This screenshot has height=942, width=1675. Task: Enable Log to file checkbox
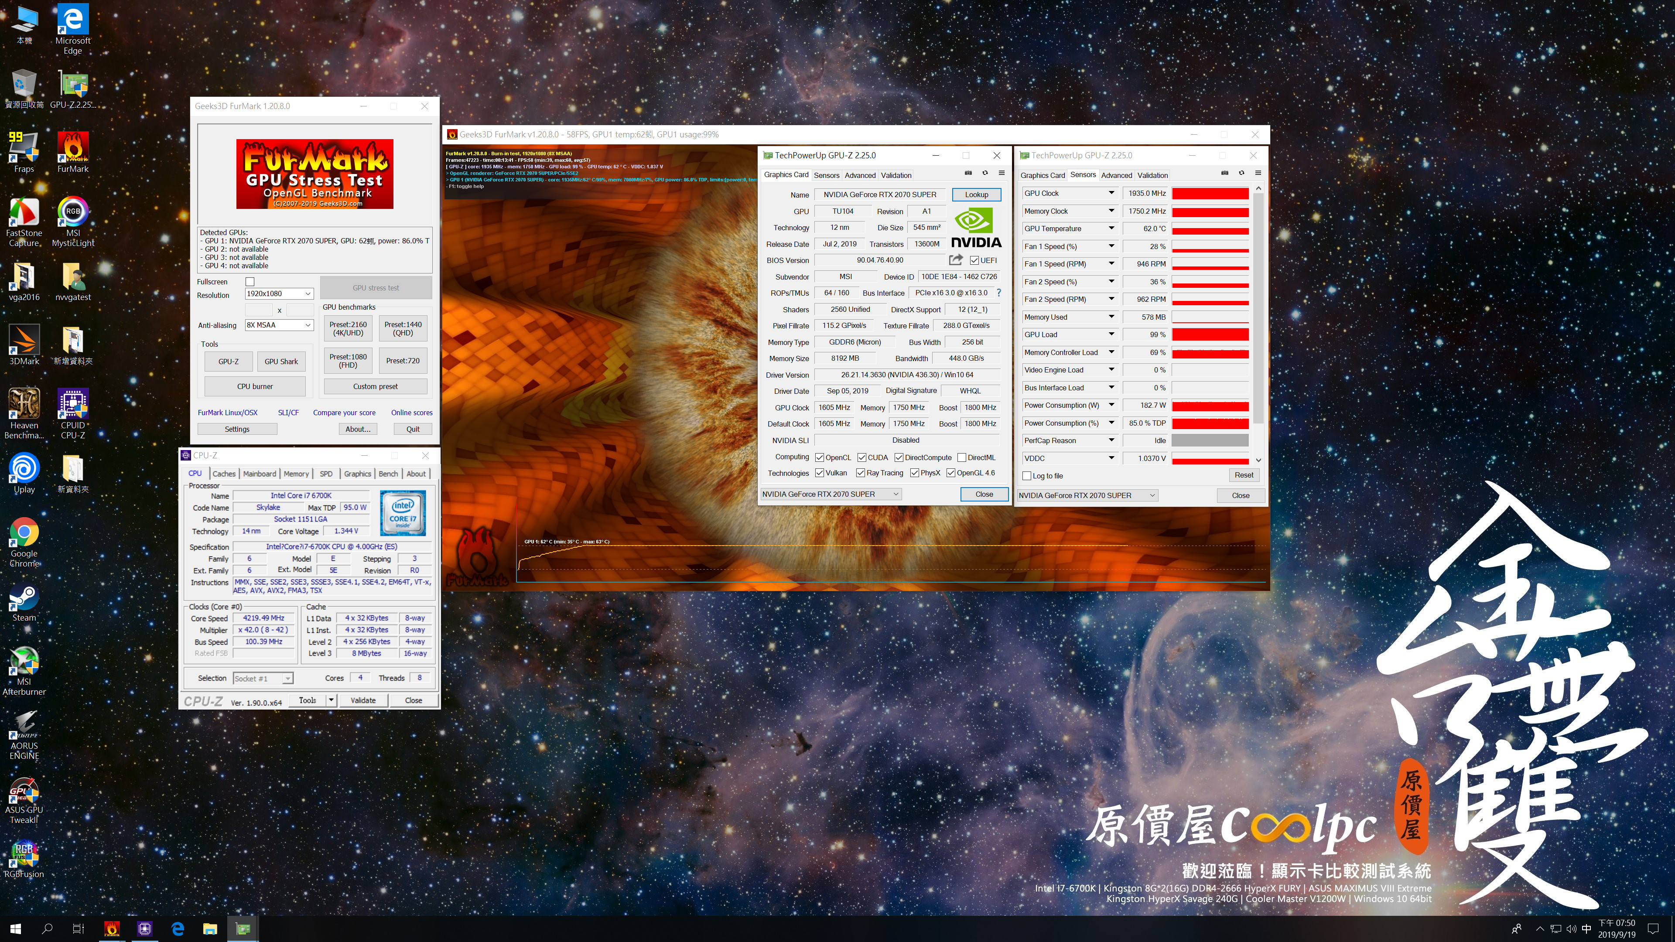click(1027, 476)
